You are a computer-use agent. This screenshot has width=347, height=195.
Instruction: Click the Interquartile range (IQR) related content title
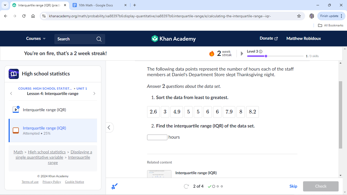pos(196,173)
